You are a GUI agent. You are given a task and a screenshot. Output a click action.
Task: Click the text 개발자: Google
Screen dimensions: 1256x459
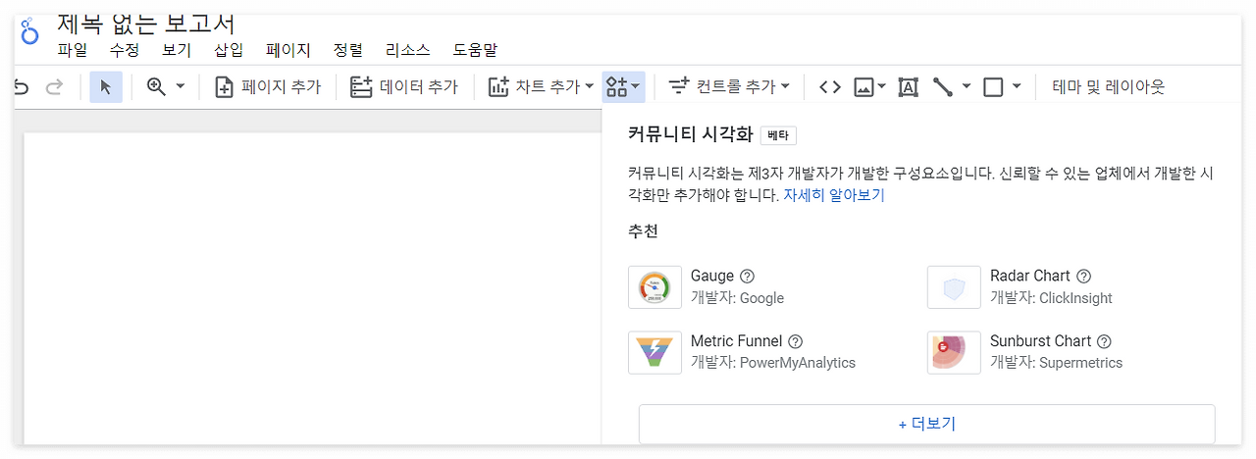point(738,298)
